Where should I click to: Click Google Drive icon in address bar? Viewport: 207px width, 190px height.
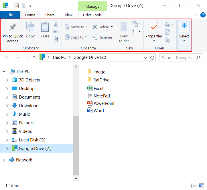(42, 57)
